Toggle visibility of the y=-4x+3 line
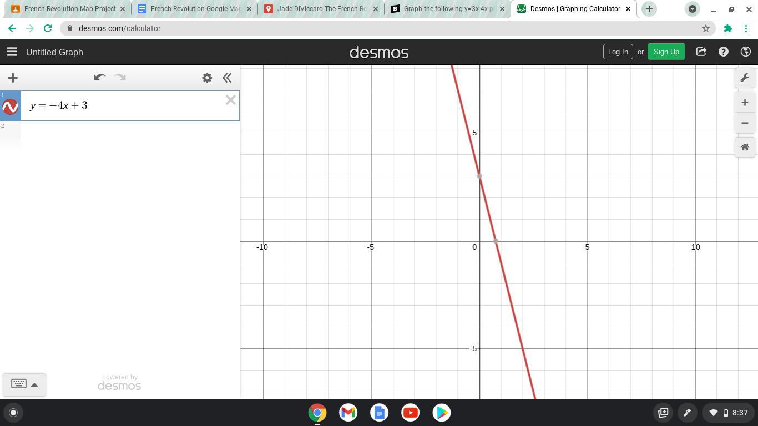This screenshot has width=758, height=426. (x=11, y=106)
